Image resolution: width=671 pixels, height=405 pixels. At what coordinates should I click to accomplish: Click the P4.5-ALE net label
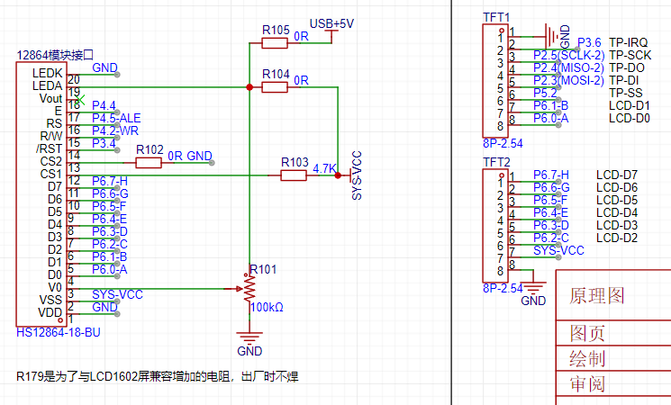116,118
